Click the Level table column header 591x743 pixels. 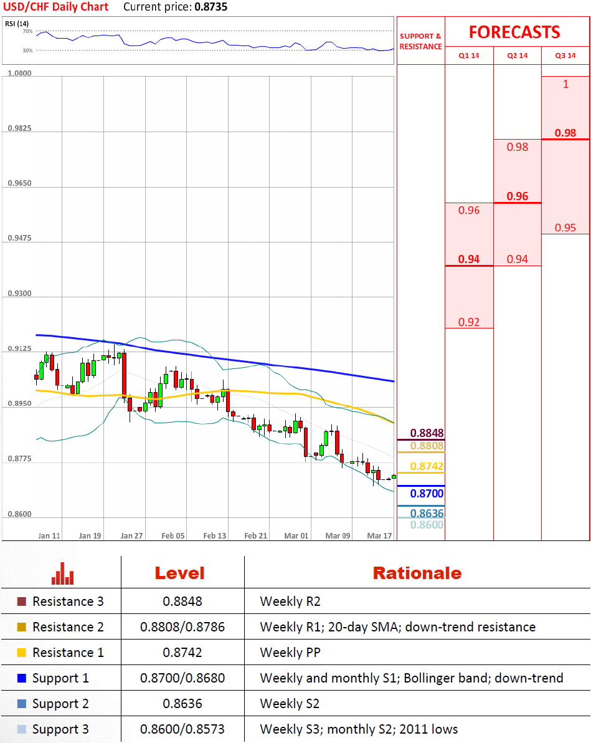(180, 573)
